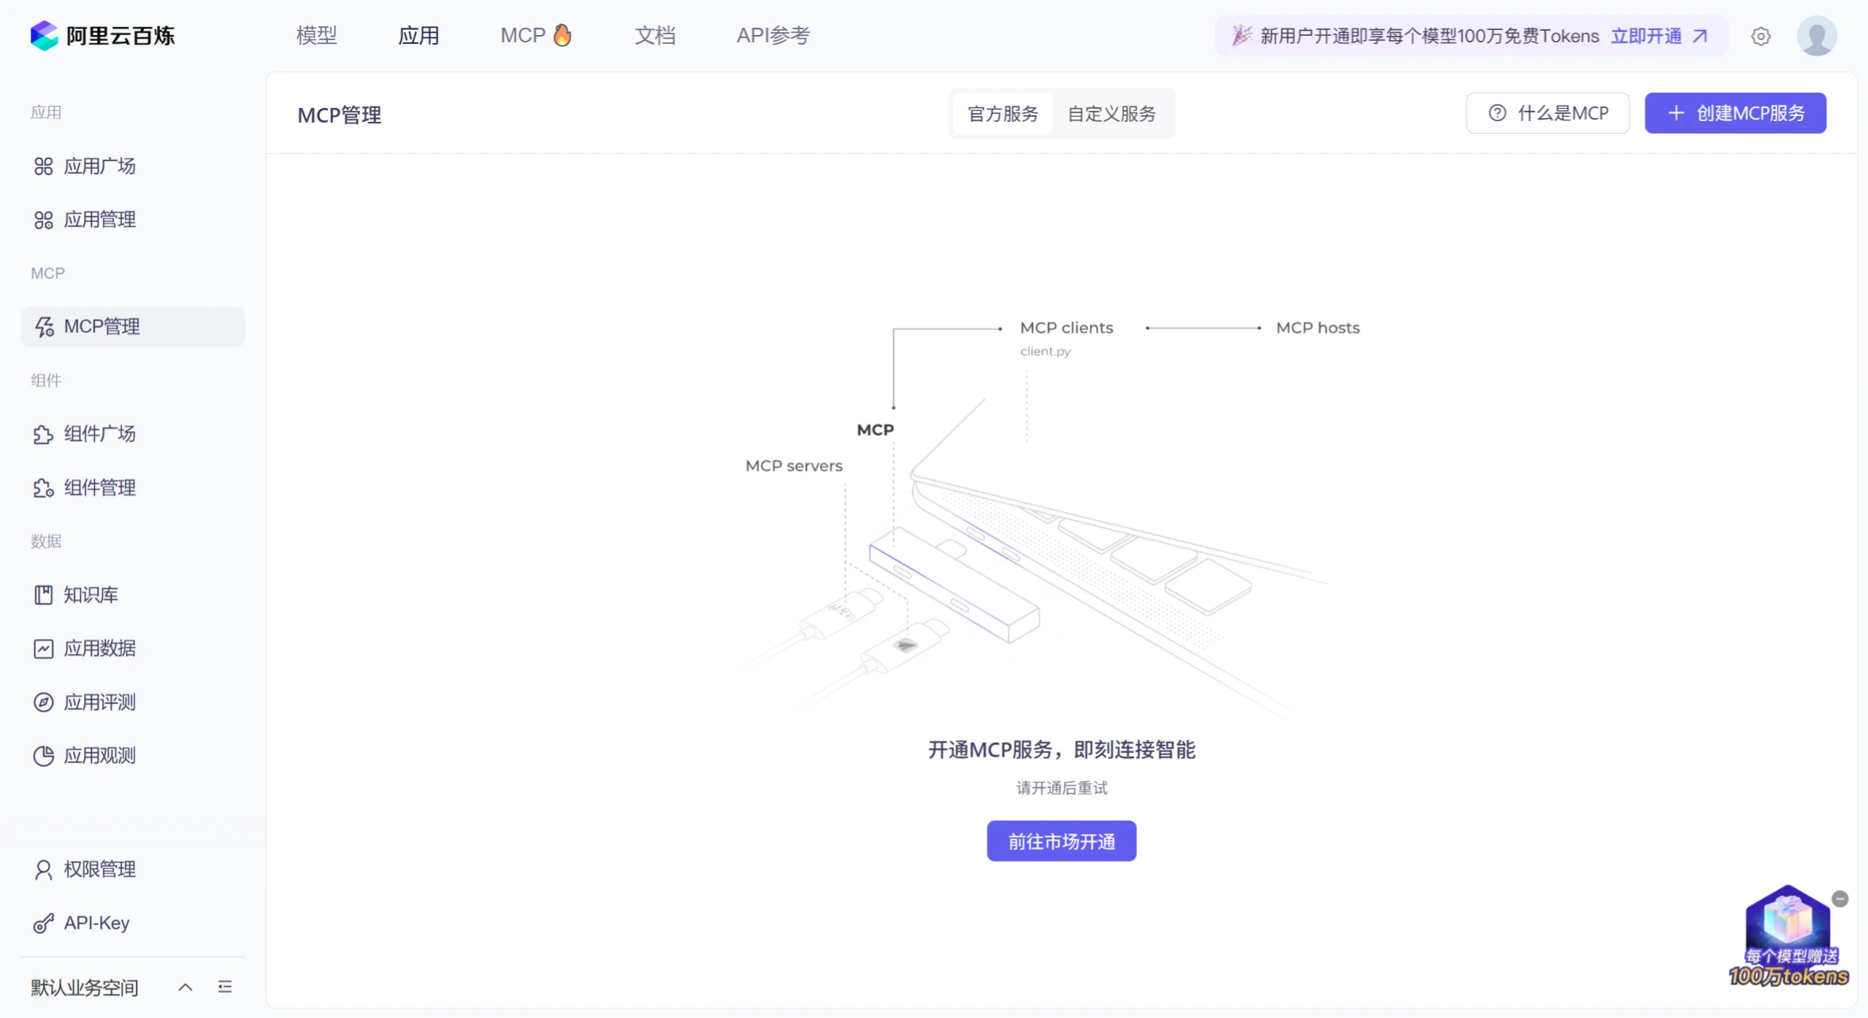The height and width of the screenshot is (1018, 1868).
Task: Open the MCP top navigation tab
Action: (x=535, y=35)
